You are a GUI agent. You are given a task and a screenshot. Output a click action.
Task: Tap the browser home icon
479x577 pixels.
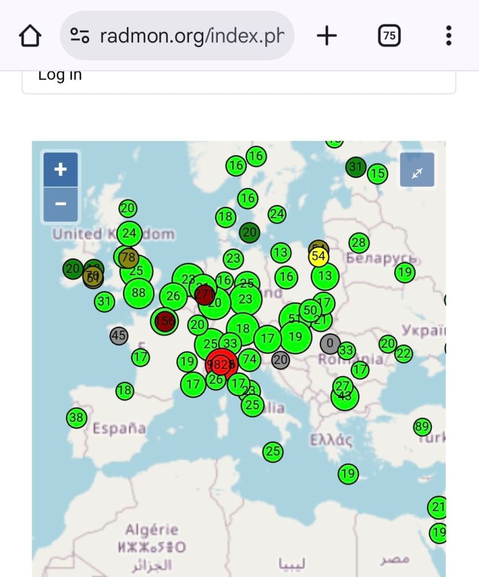point(30,36)
